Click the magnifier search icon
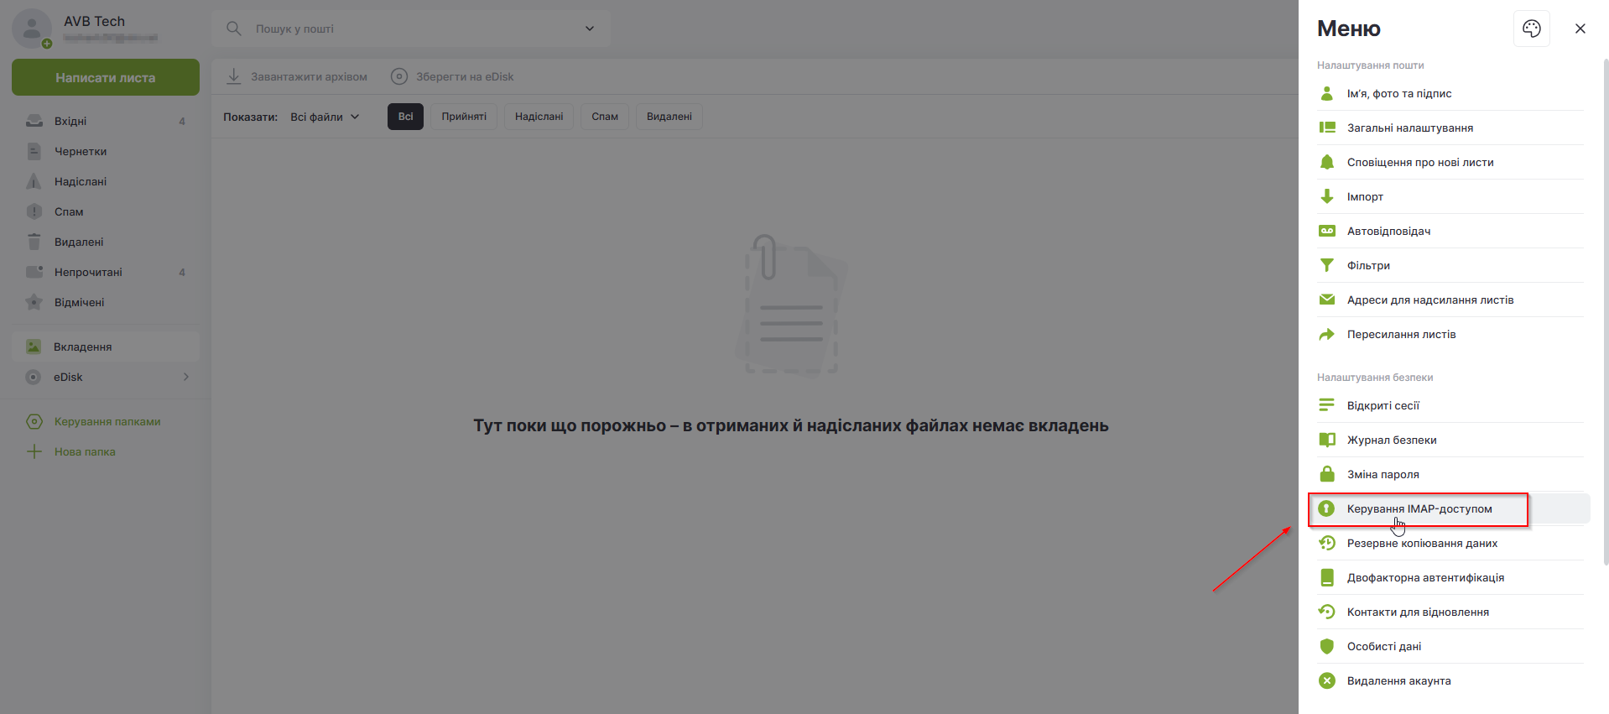 click(x=234, y=29)
